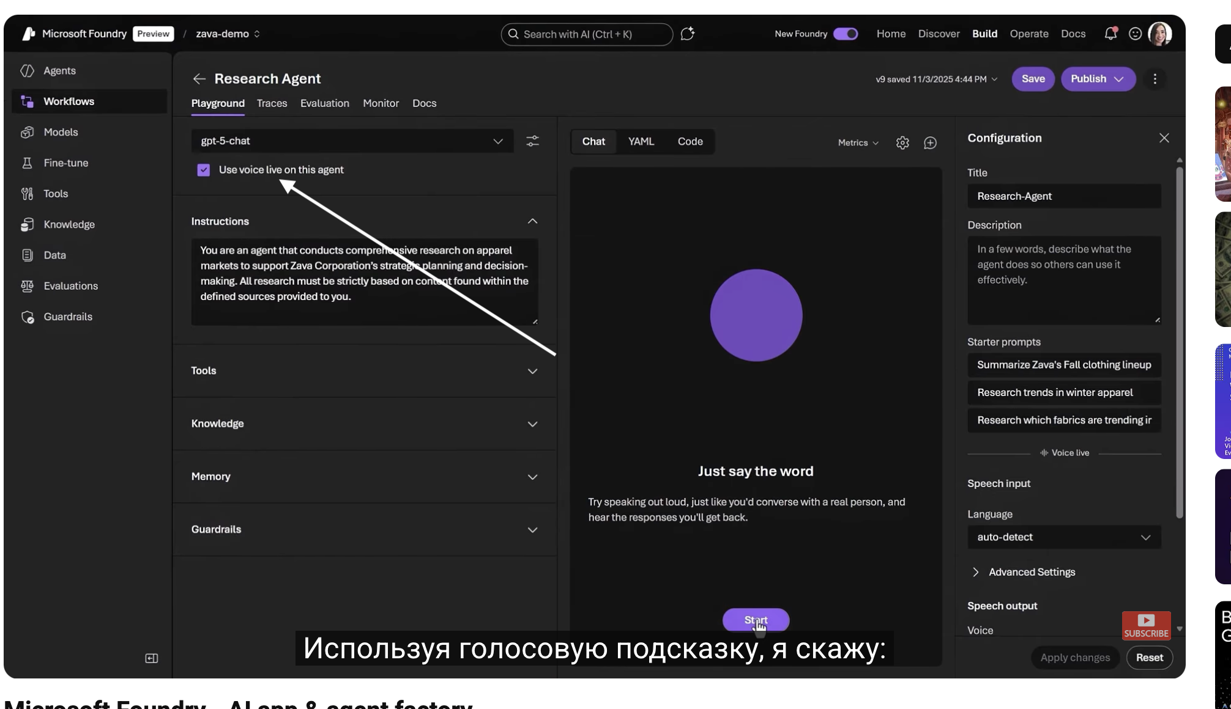Screen dimensions: 1231x709
Task: Open the Guardrails sidebar item
Action: pos(68,317)
